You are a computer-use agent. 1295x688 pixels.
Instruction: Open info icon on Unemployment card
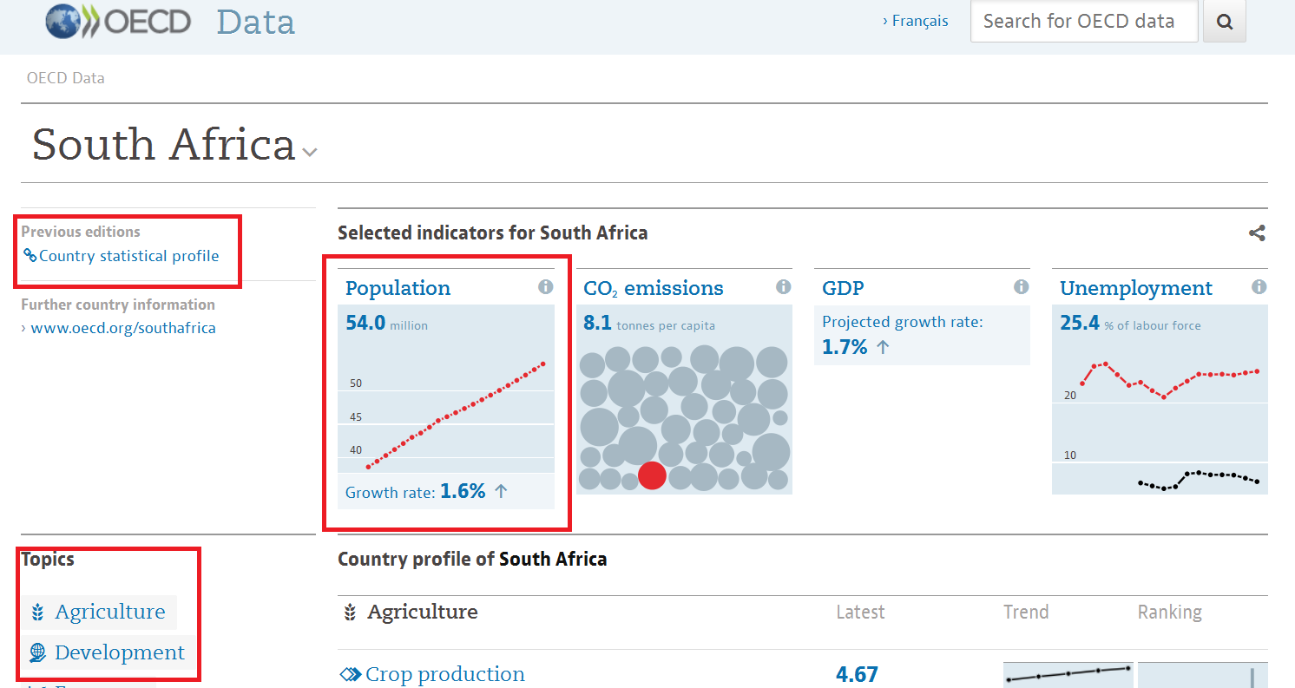pyautogui.click(x=1259, y=287)
